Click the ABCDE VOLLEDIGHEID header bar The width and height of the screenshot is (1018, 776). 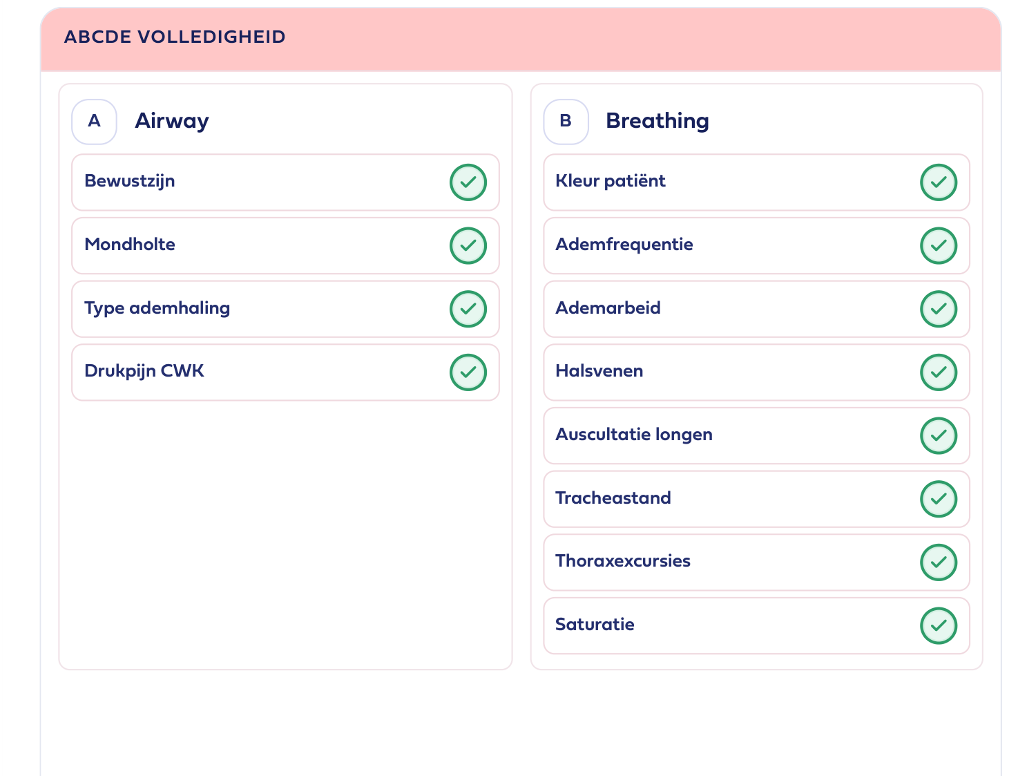point(521,39)
